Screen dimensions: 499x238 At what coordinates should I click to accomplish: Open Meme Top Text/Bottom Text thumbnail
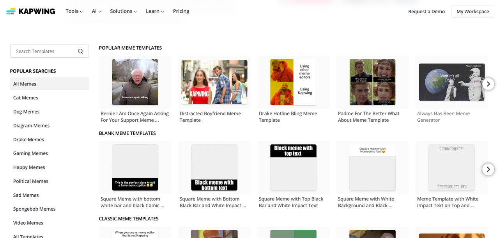[x=451, y=168]
